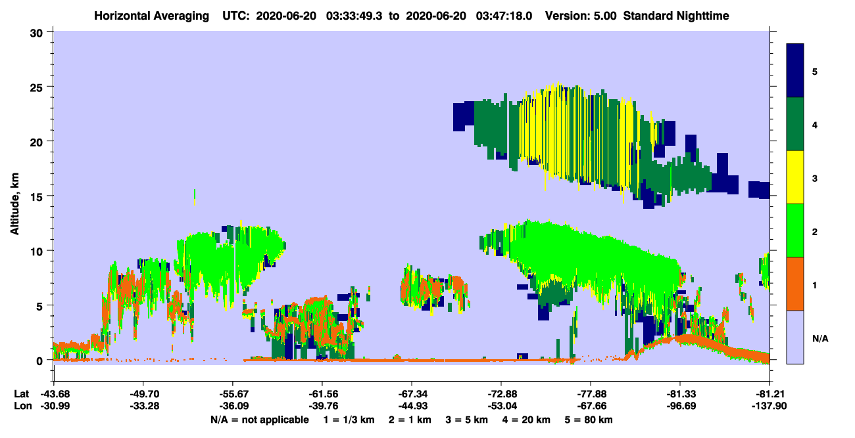The width and height of the screenshot is (855, 438).
Task: Click the dark blue color bar segment 5
Action: pyautogui.click(x=795, y=71)
